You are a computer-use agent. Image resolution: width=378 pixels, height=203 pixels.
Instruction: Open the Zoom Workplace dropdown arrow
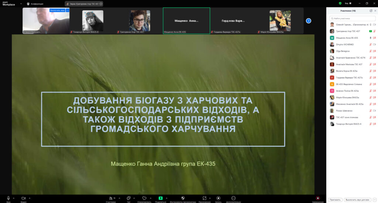[x=21, y=4]
